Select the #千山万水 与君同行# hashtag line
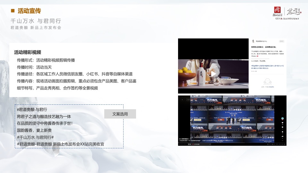The width and height of the screenshot is (308, 173). point(35,137)
